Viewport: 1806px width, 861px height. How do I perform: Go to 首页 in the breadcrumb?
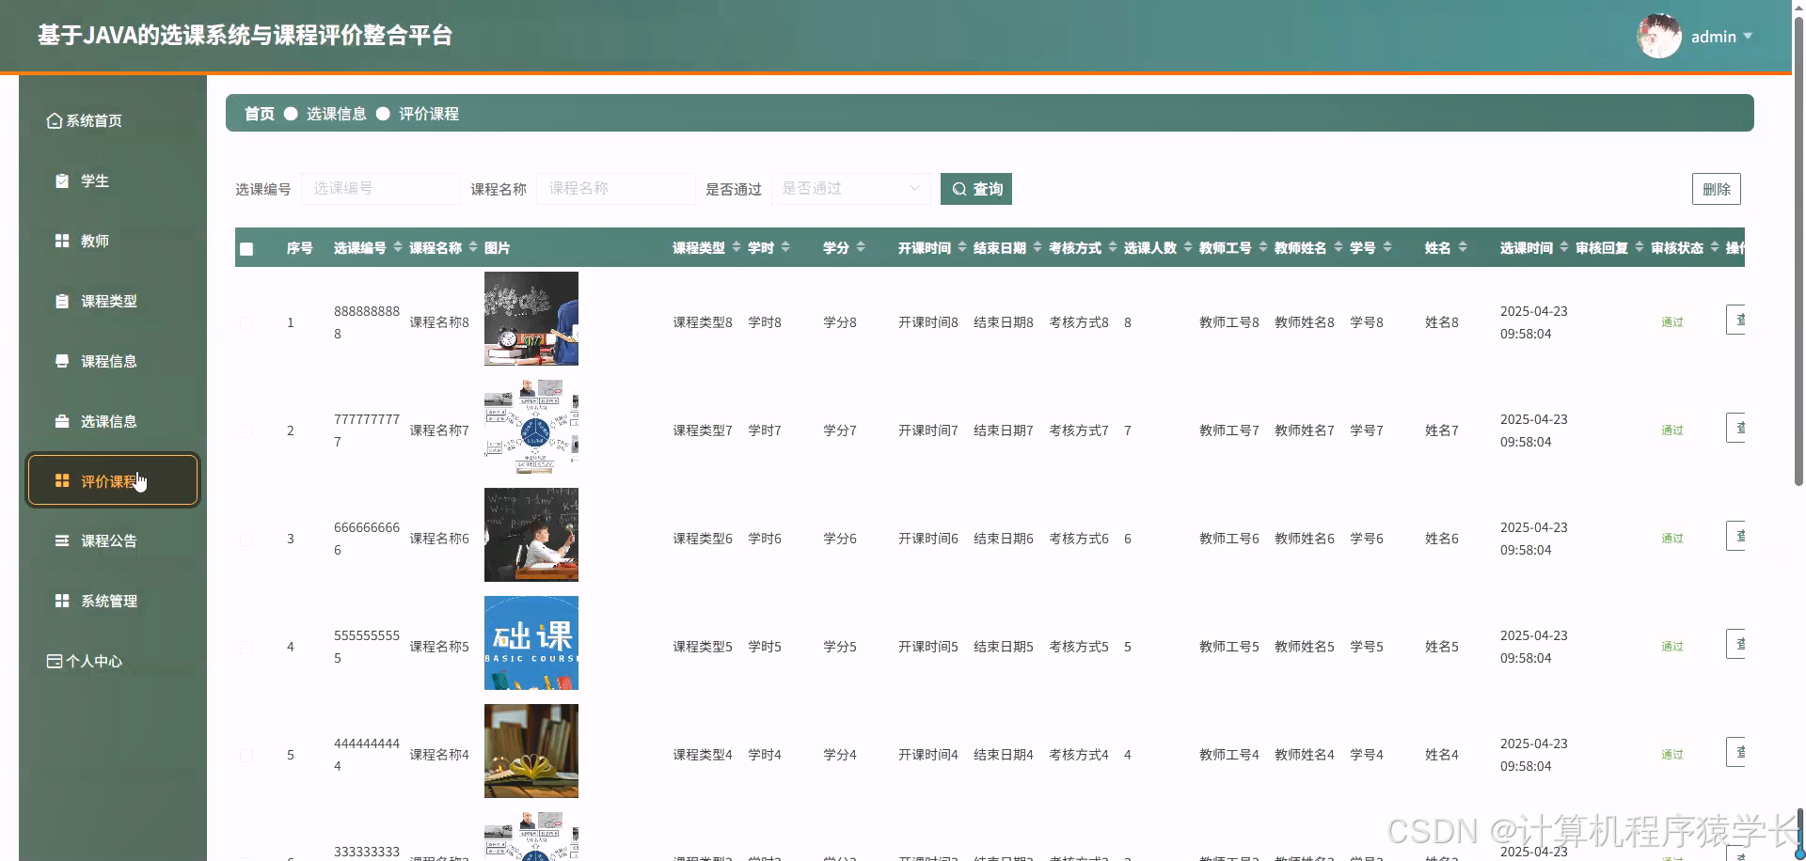(260, 114)
